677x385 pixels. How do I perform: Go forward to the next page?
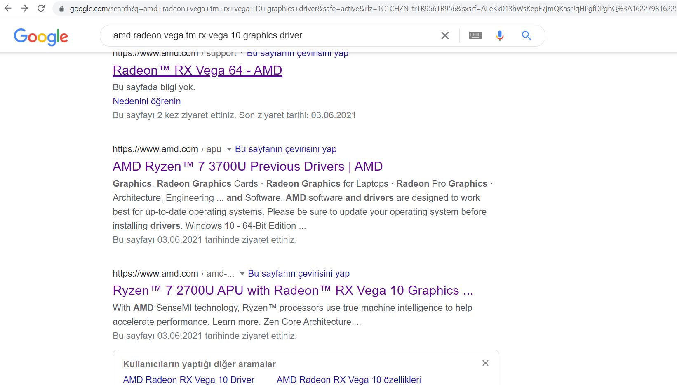25,8
